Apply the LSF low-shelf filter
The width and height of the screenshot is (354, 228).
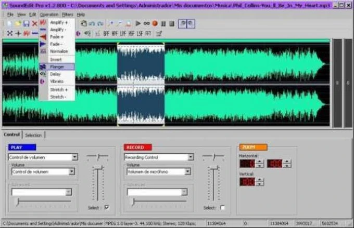point(140,34)
